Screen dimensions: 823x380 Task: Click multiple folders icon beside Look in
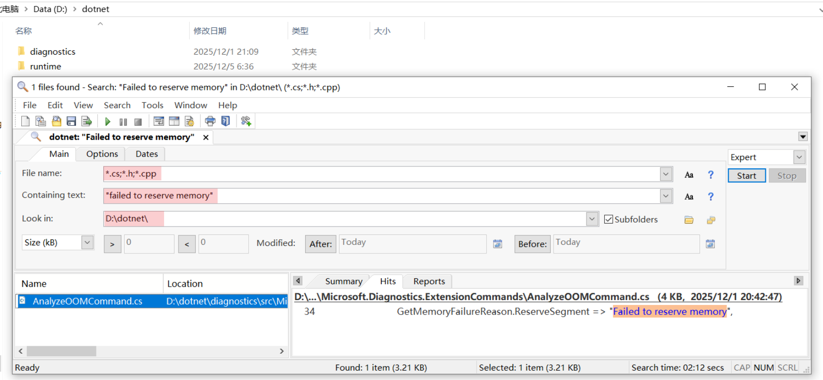[x=711, y=220]
